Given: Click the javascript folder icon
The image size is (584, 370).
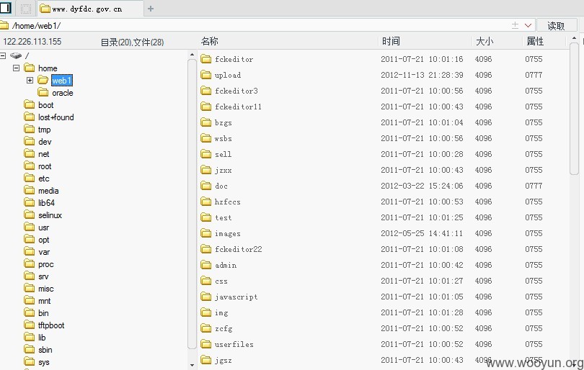Looking at the screenshot, I should click(206, 297).
